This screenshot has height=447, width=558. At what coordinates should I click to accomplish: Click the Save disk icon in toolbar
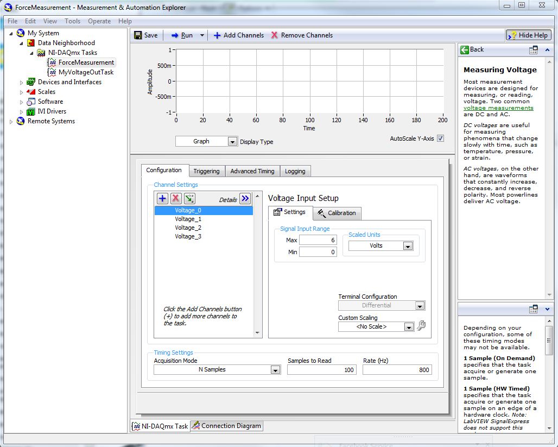tap(138, 35)
